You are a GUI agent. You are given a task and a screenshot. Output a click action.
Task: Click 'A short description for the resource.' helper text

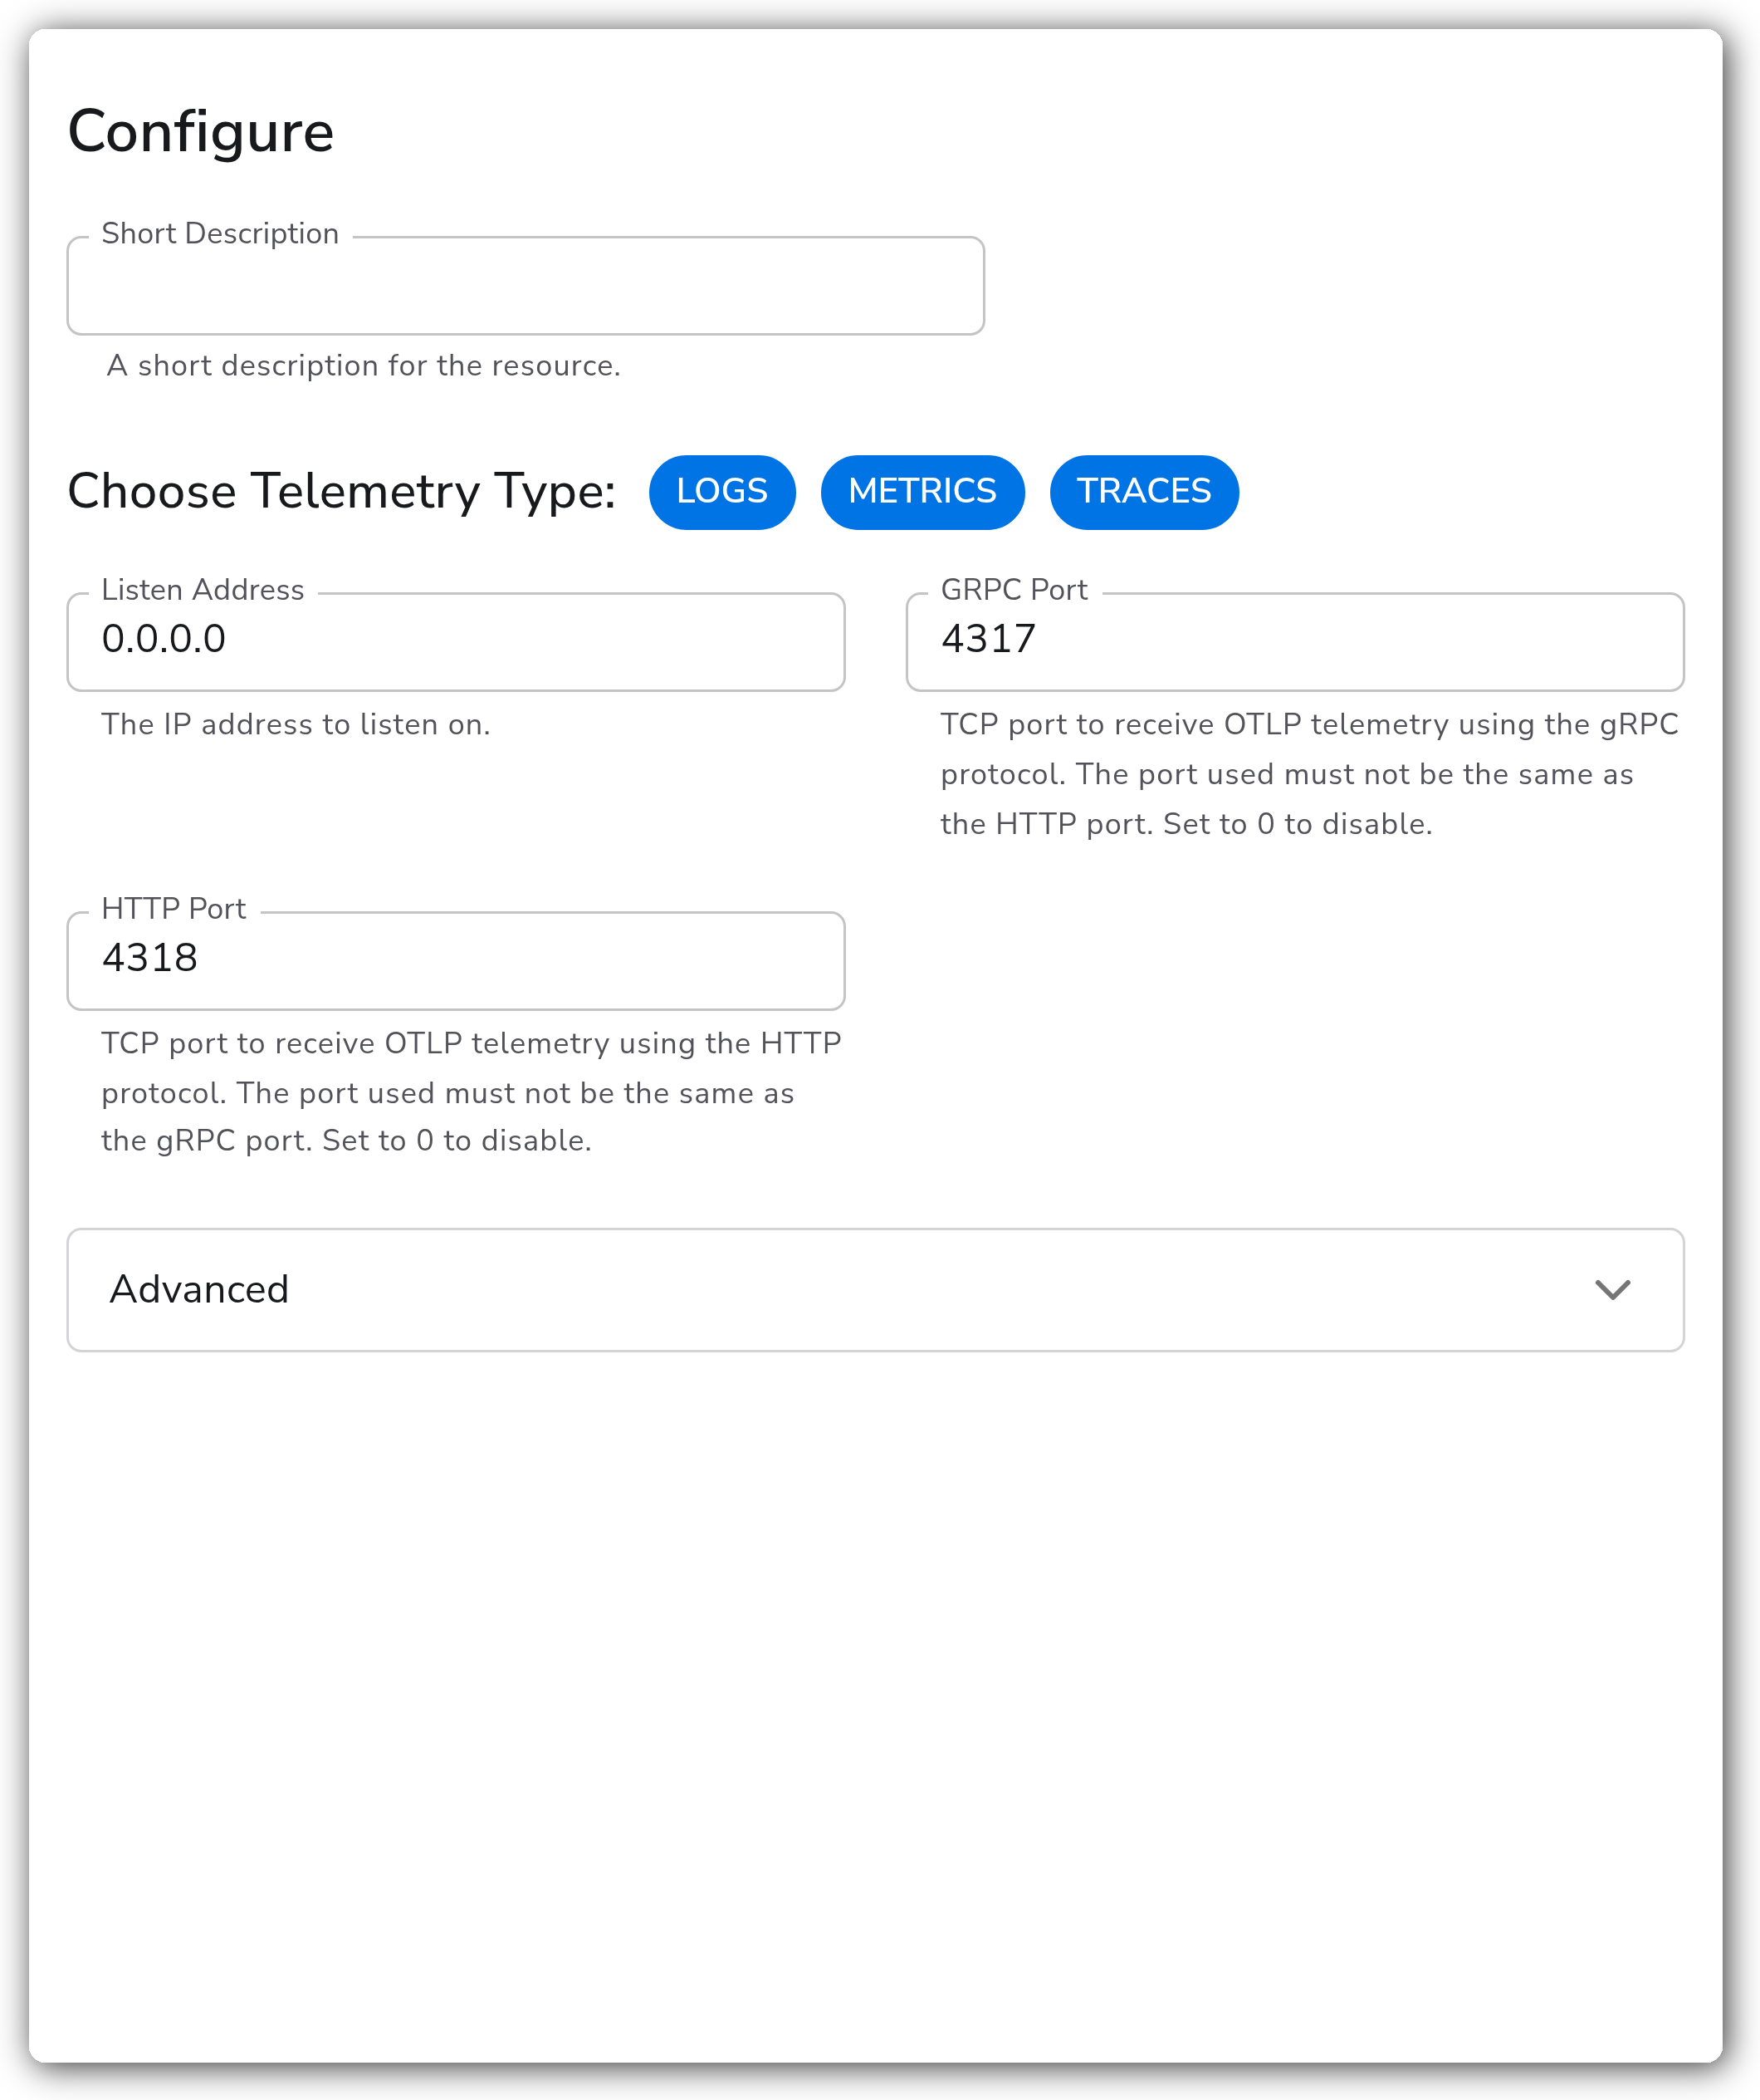[x=364, y=366]
